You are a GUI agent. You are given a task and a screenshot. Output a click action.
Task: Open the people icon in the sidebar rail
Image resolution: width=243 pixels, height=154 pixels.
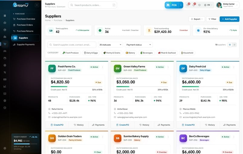5,51
